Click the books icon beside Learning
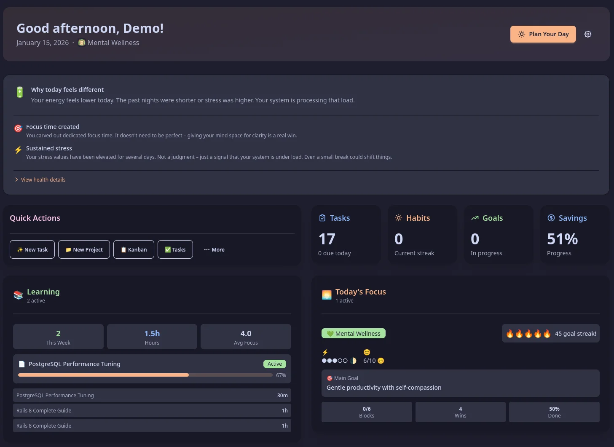Image resolution: width=614 pixels, height=447 pixels. coord(18,294)
